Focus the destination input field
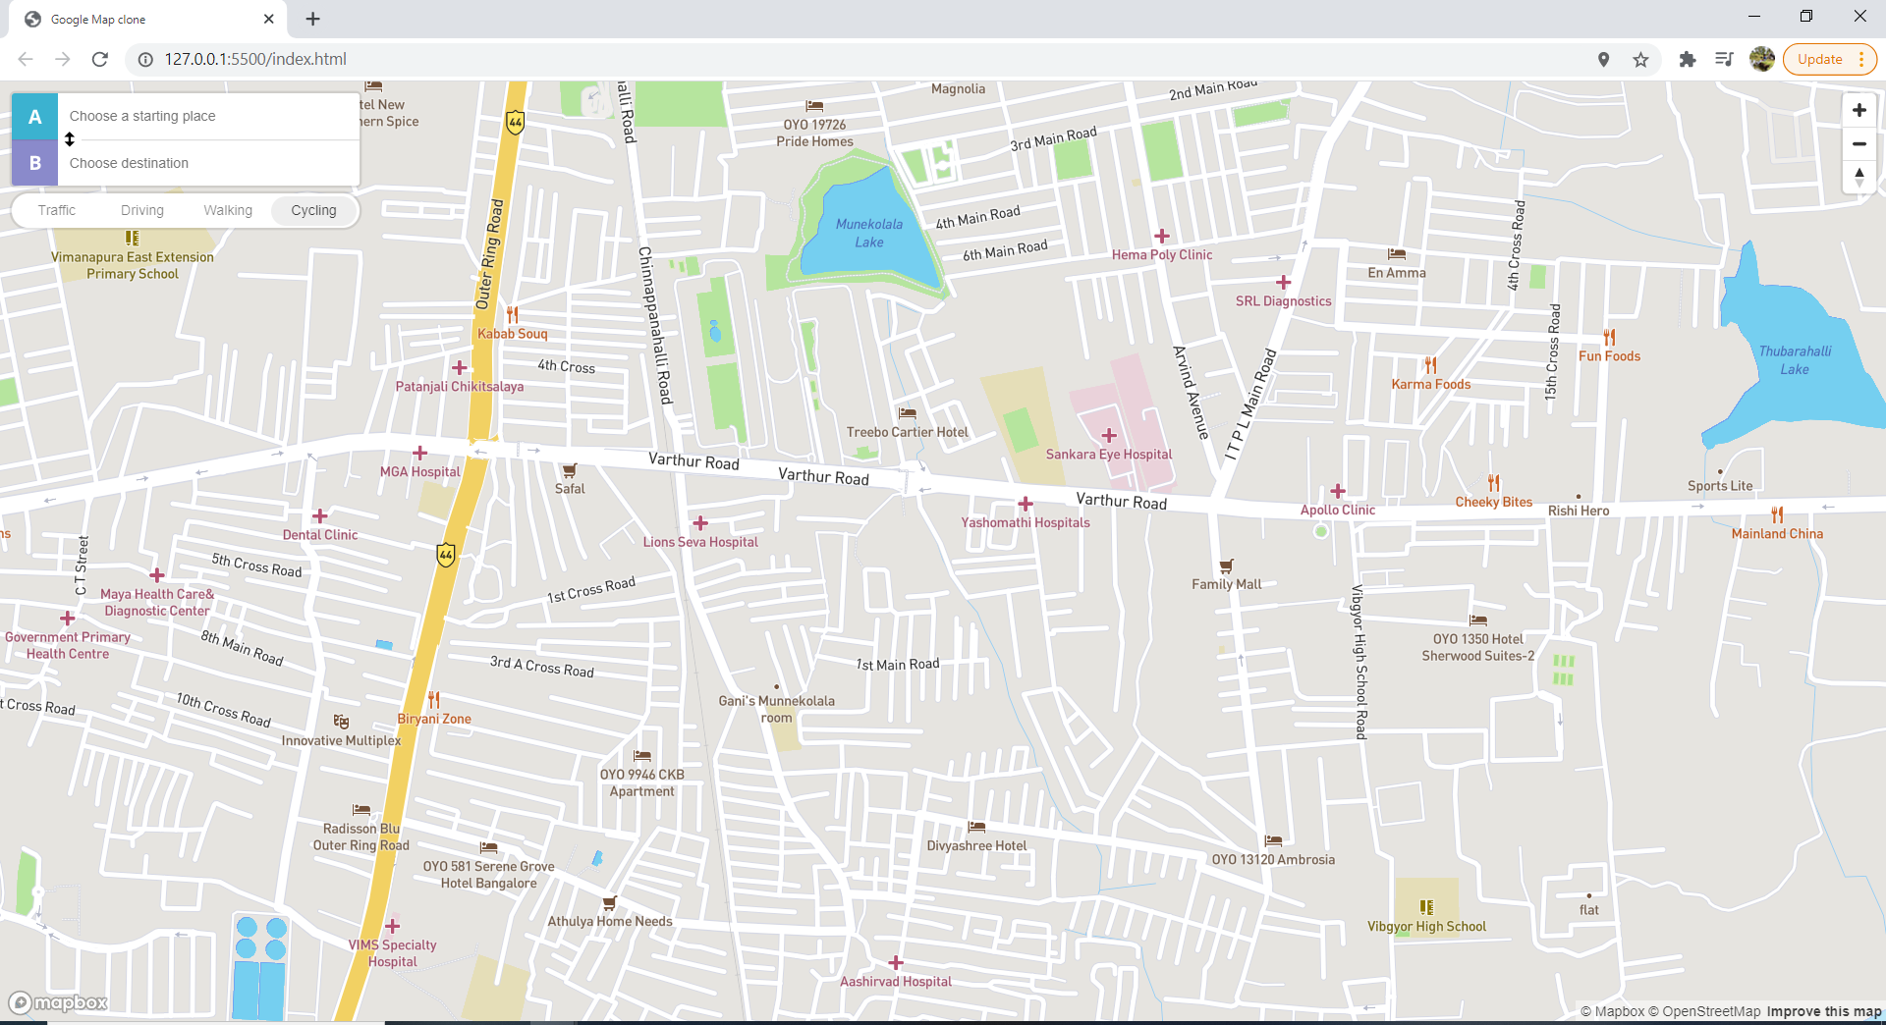The height and width of the screenshot is (1025, 1886). click(x=208, y=163)
